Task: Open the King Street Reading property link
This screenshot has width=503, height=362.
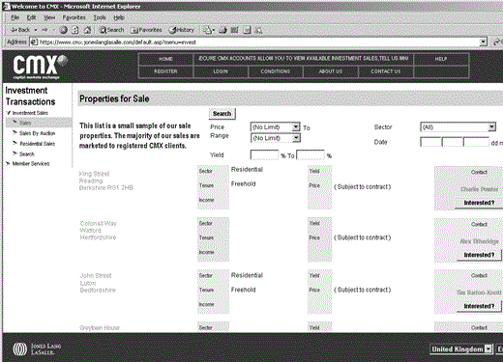Action: tap(106, 181)
